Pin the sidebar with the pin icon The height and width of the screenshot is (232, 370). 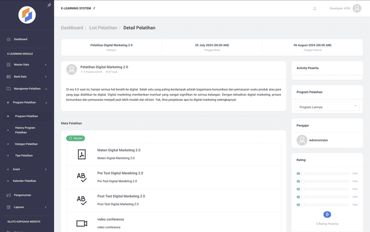click(x=49, y=5)
